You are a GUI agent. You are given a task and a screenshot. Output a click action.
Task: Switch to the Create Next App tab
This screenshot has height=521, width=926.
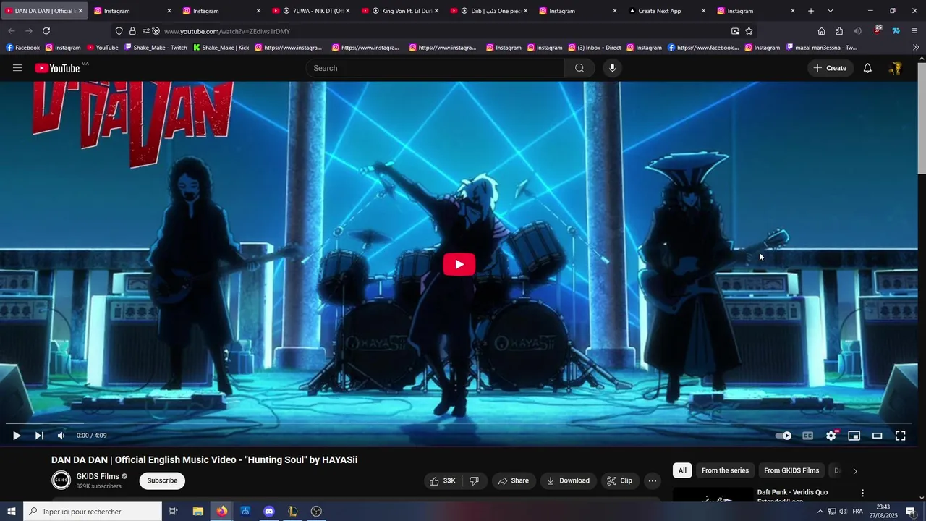tap(667, 11)
